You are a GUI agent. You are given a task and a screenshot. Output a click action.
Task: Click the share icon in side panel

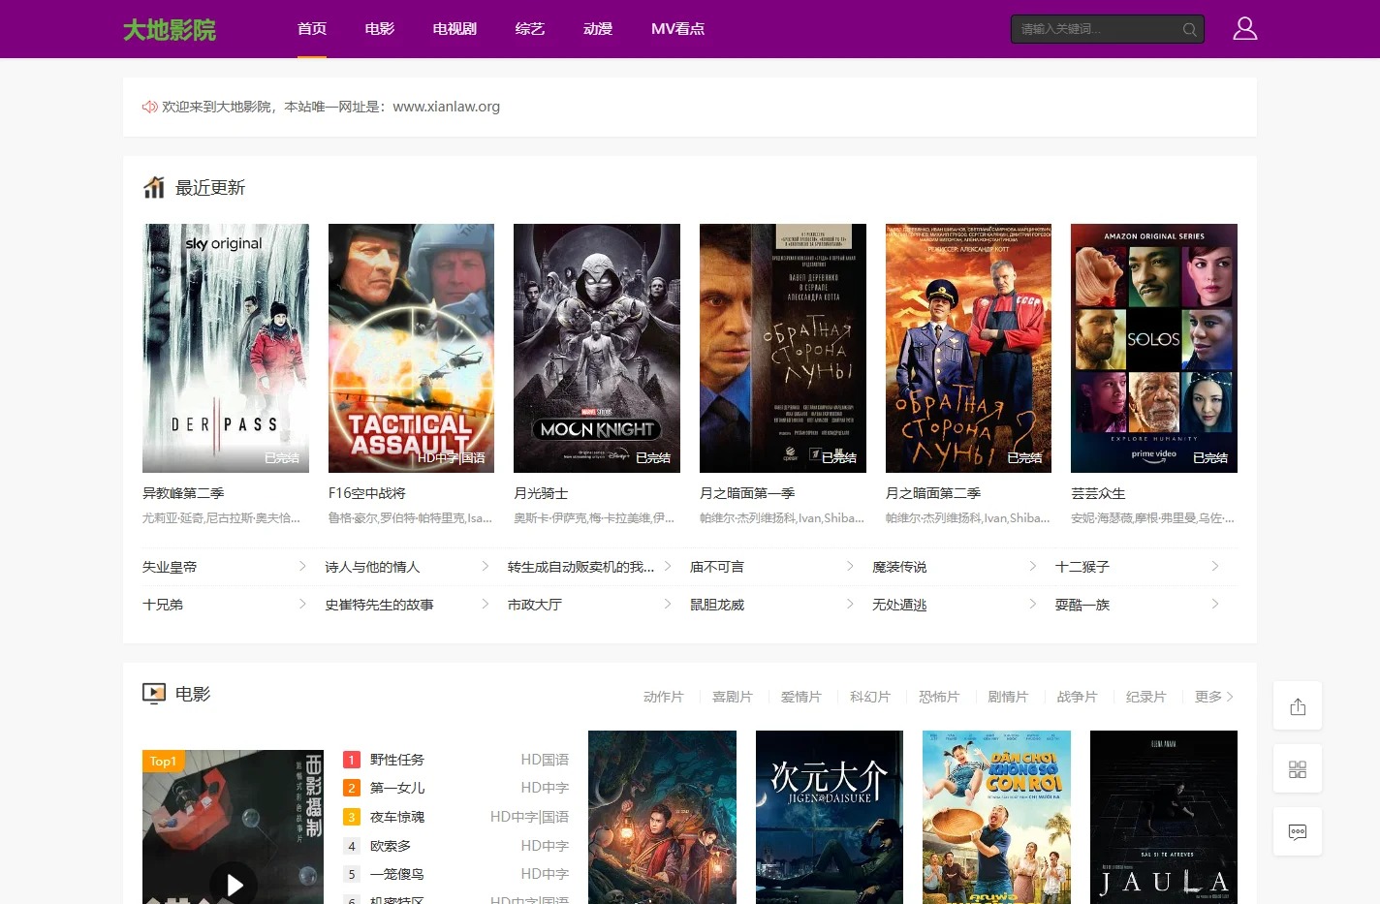[x=1298, y=706]
